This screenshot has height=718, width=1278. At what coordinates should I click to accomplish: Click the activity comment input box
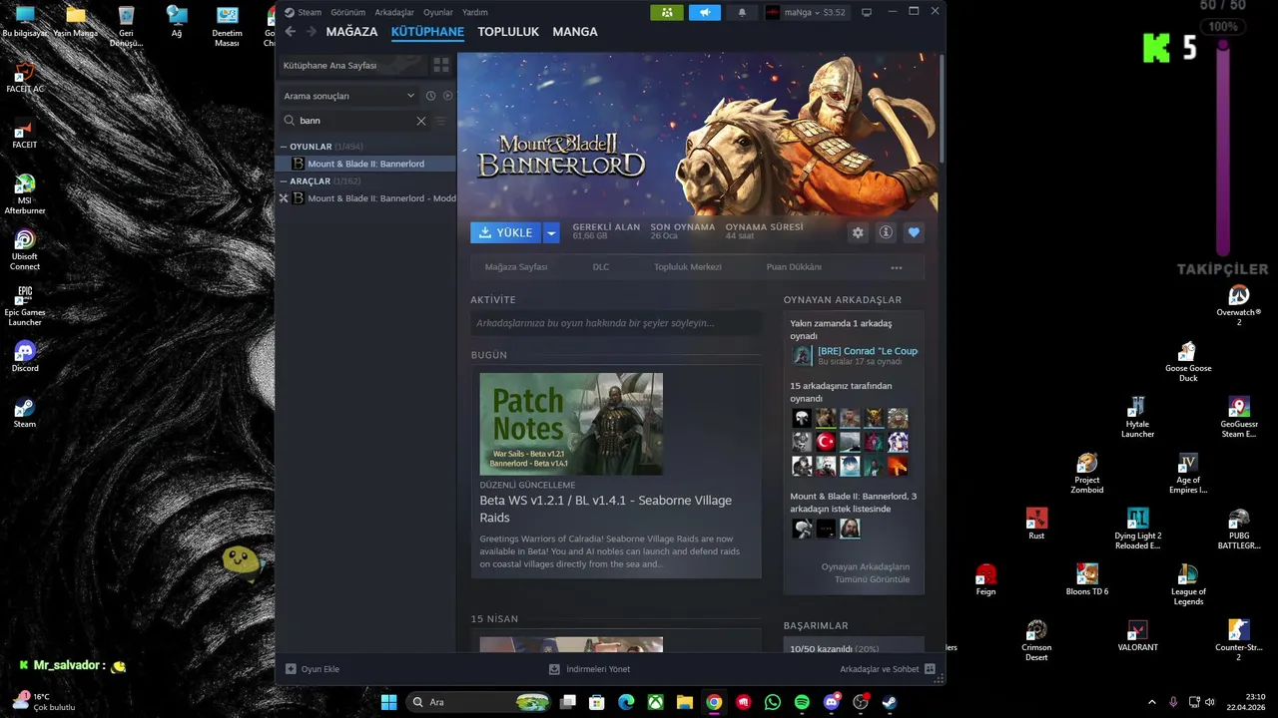pyautogui.click(x=616, y=323)
